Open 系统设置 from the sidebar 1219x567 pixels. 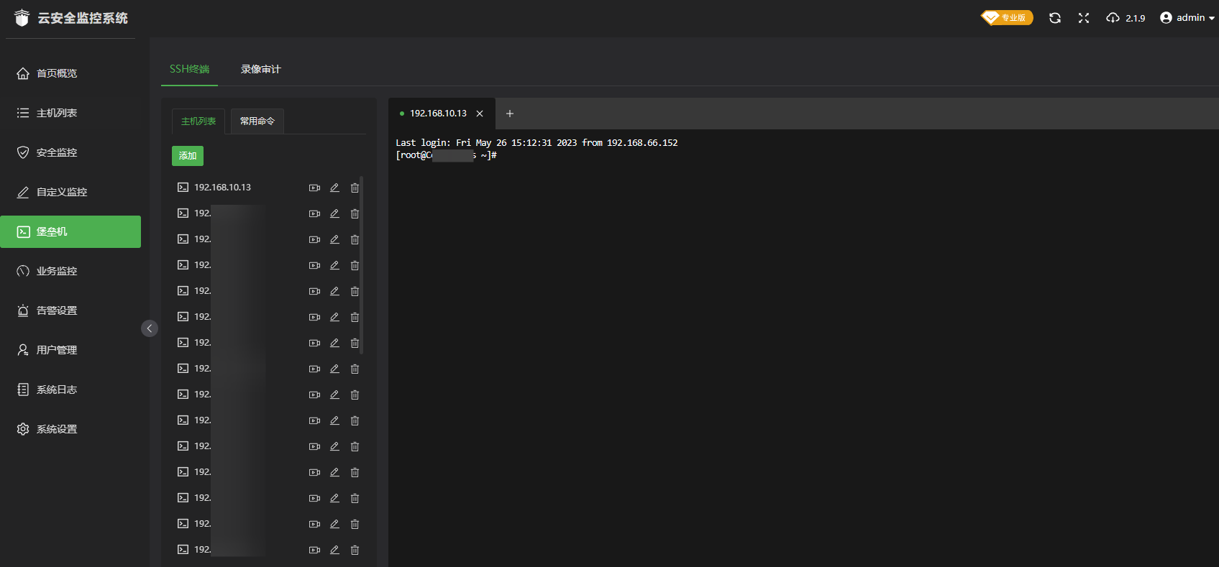point(57,429)
